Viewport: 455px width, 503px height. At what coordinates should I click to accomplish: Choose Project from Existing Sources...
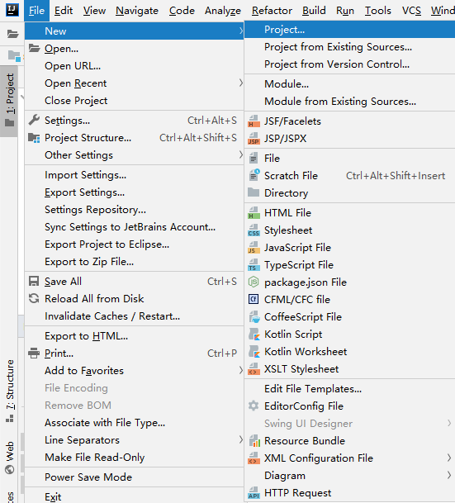click(x=349, y=47)
